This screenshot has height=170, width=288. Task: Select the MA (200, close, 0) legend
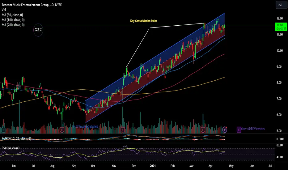(x=13, y=25)
